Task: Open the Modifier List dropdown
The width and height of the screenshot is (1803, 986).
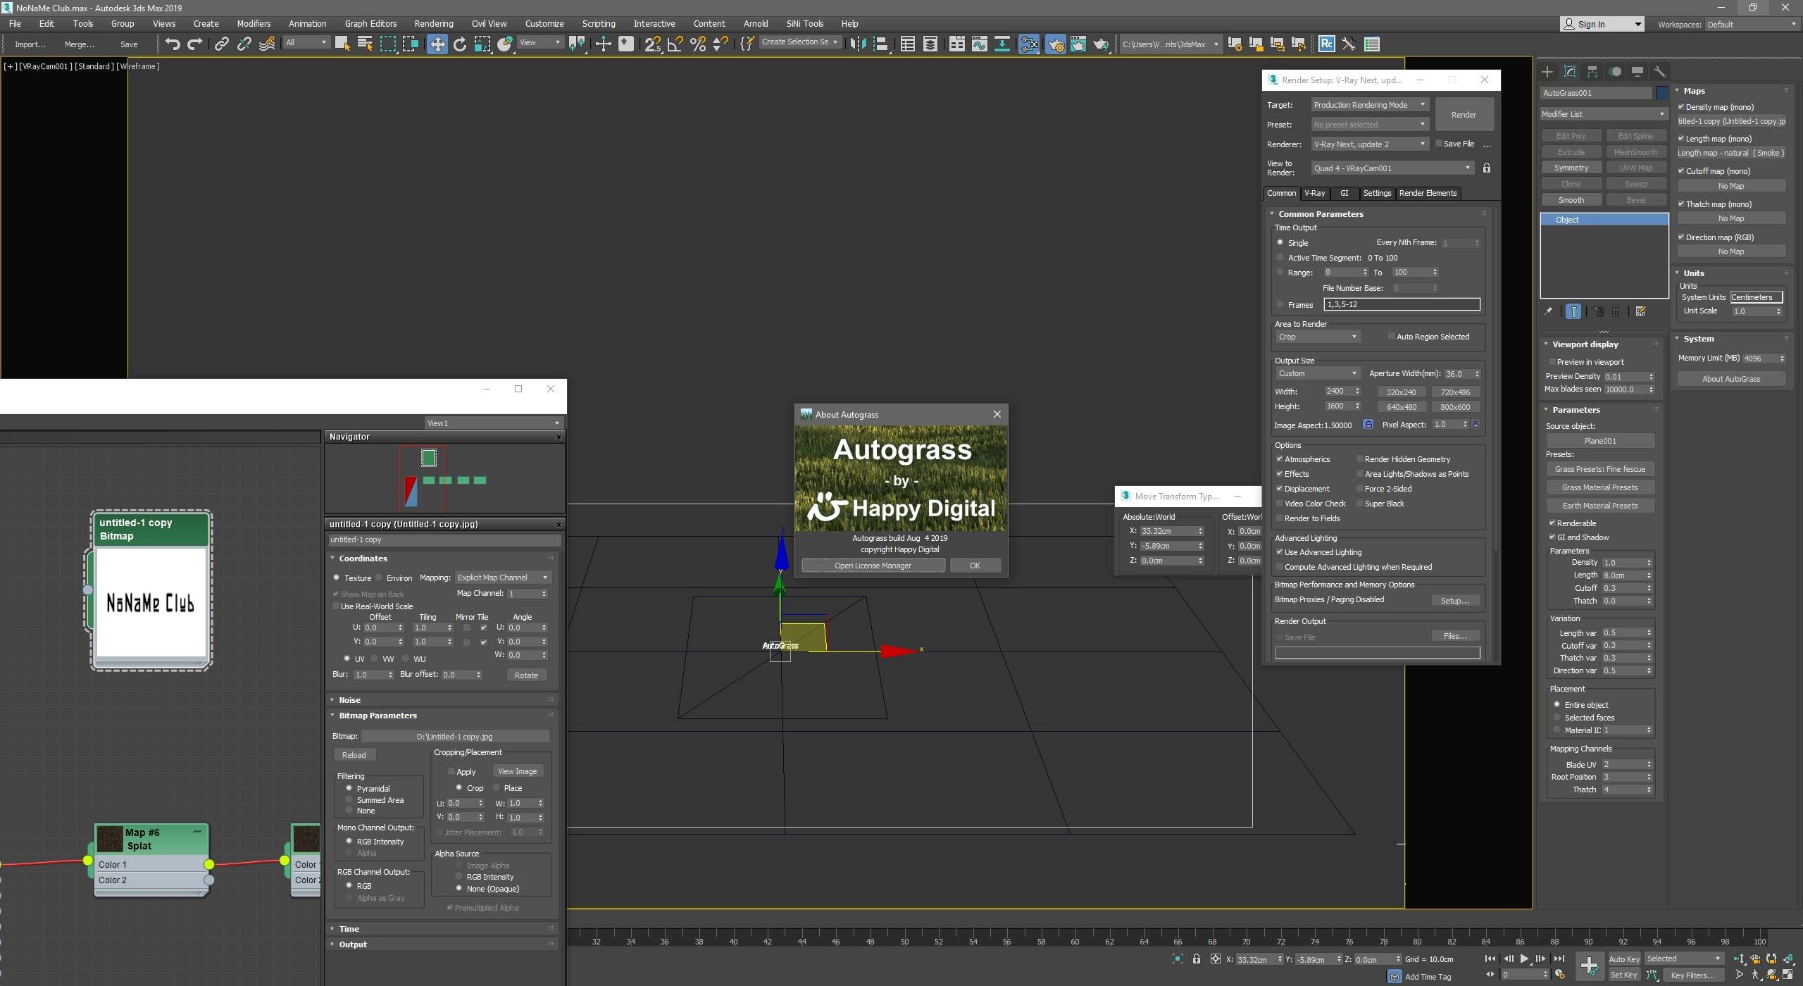Action: pyautogui.click(x=1603, y=114)
